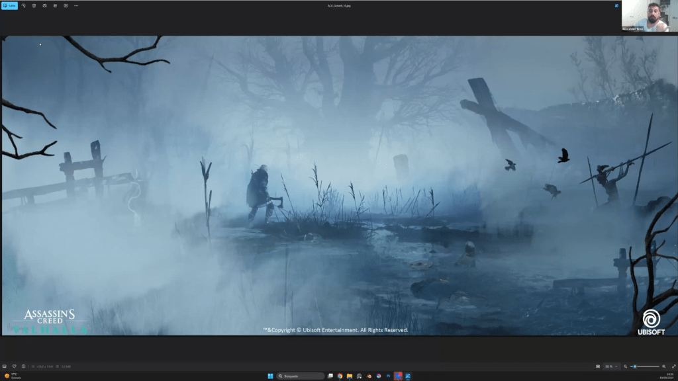Open Blender from the taskbar

[369, 376]
